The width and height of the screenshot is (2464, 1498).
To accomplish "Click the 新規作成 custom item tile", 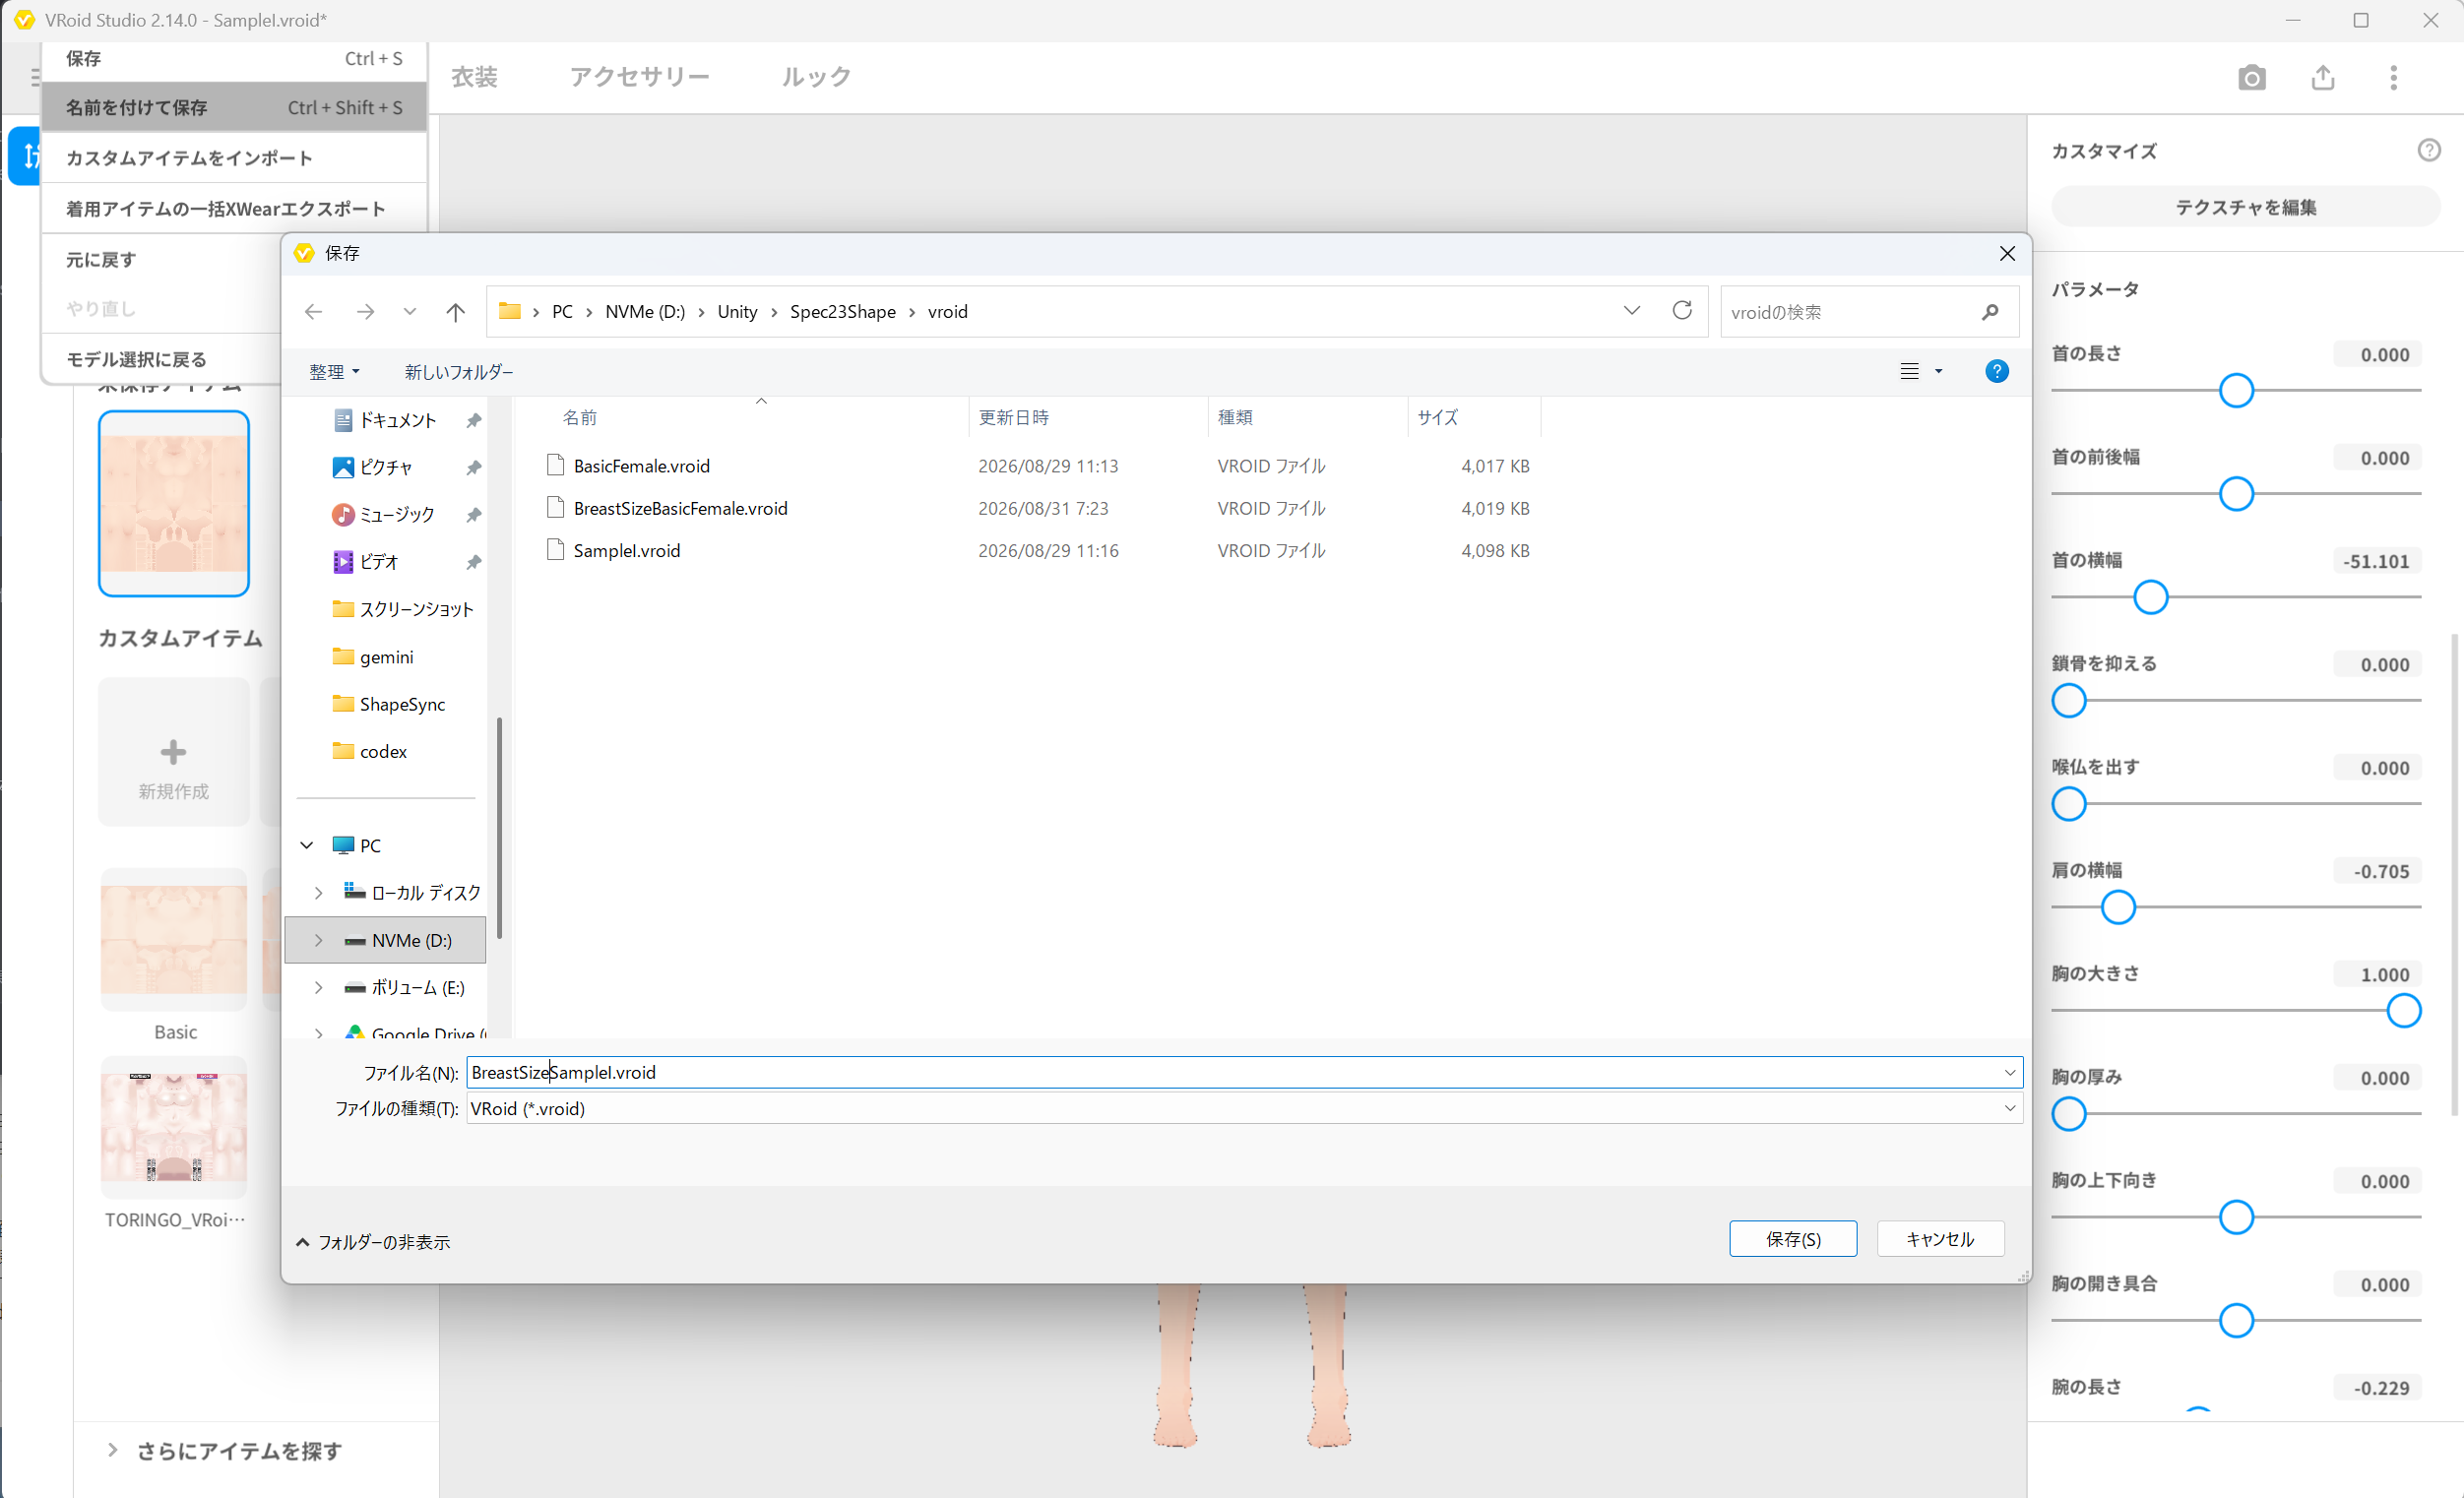I will 174,751.
